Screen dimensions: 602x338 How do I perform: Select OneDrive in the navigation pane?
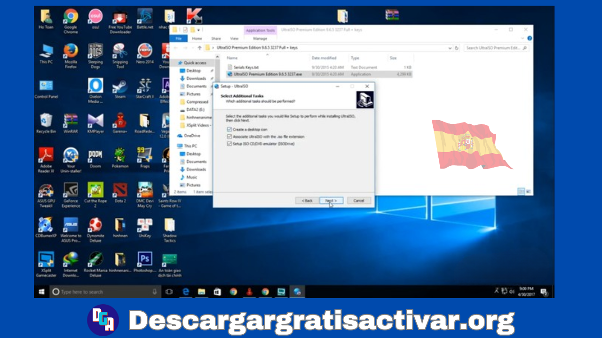coord(192,136)
